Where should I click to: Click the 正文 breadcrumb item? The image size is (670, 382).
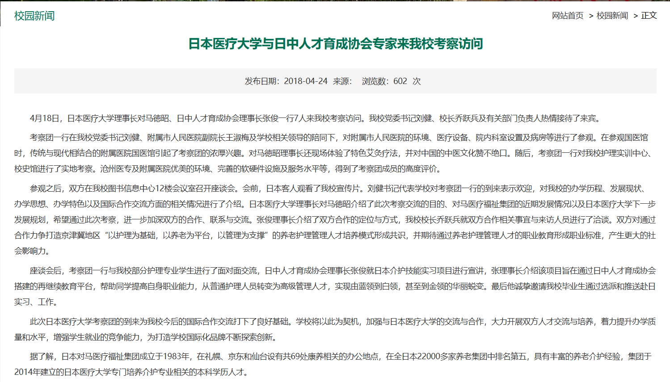649,16
